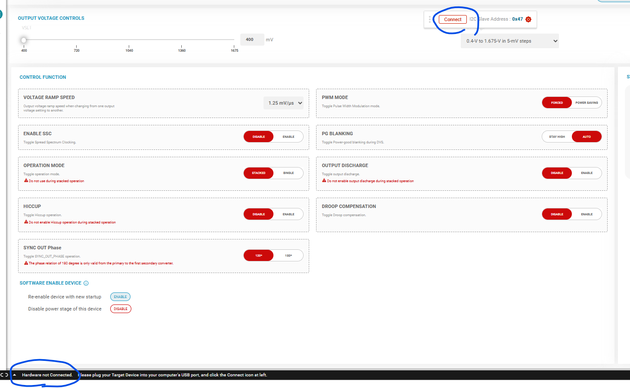Open the 0.4-V to 1.675-V range dropdown

(x=510, y=41)
